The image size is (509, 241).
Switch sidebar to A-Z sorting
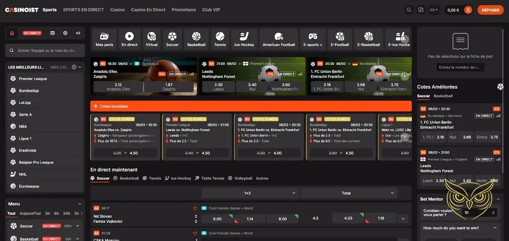[78, 33]
